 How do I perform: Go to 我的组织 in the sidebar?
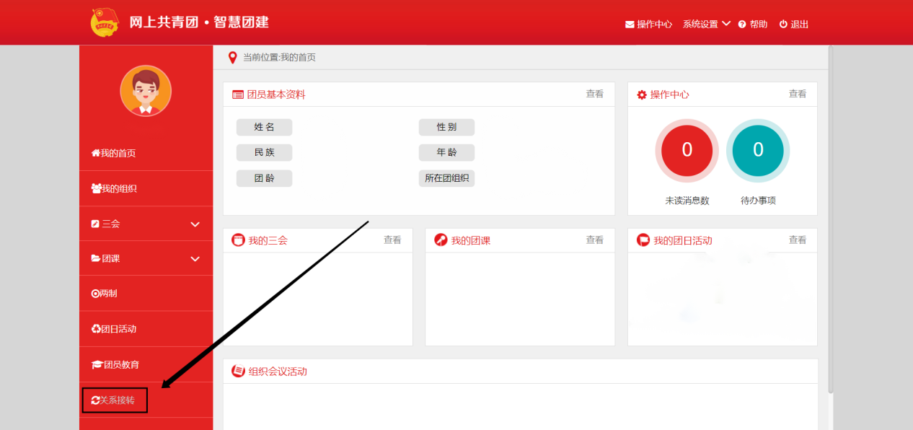pos(114,189)
